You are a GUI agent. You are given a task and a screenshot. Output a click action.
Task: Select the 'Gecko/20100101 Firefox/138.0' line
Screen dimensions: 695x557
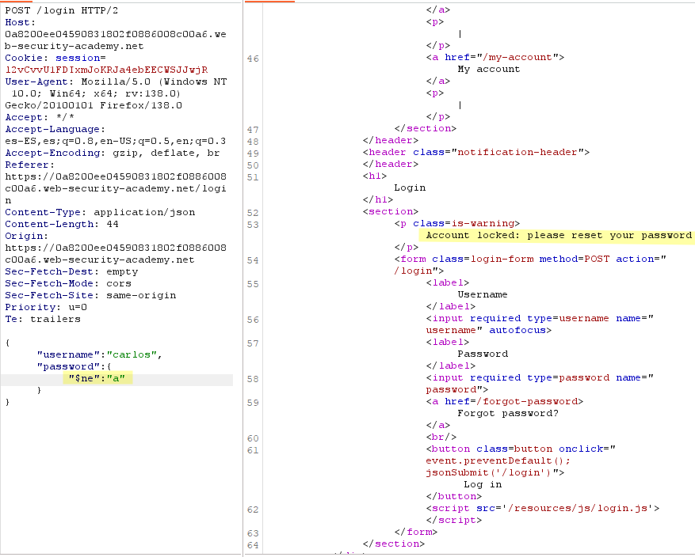[x=94, y=105]
